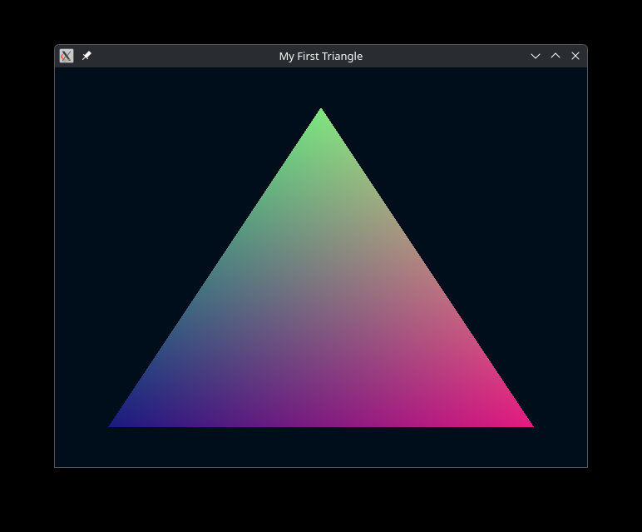This screenshot has width=642, height=532.
Task: Click the black desktop area below the window
Action: [321, 500]
